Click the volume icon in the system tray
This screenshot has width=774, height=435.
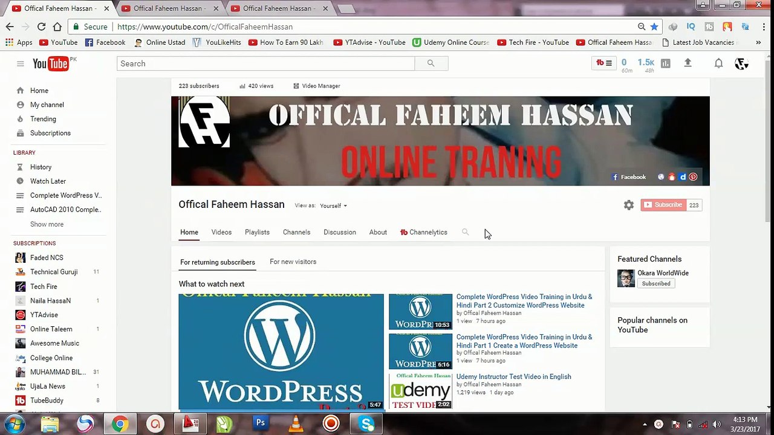click(717, 424)
